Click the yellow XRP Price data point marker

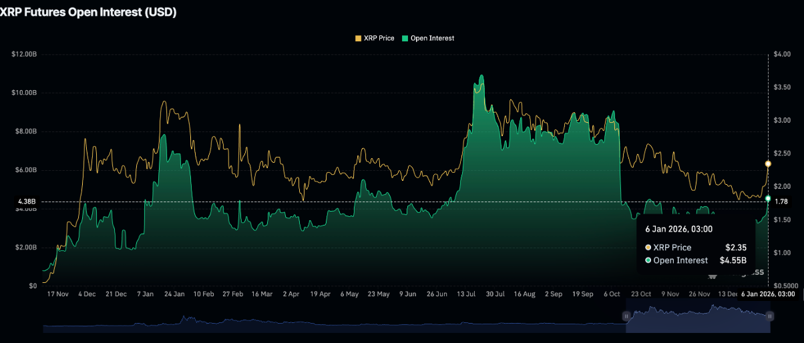[768, 163]
